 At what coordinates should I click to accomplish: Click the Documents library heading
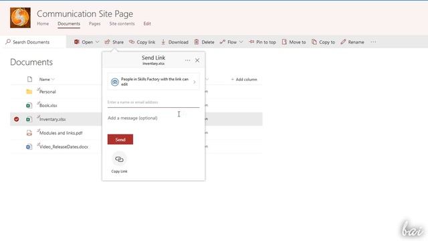(31, 62)
